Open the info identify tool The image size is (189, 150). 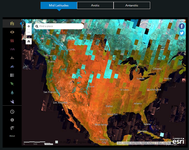pos(12,120)
